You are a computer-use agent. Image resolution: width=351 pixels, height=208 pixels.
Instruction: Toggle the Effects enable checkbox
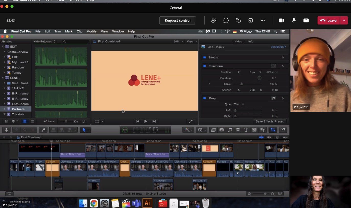tap(204, 57)
